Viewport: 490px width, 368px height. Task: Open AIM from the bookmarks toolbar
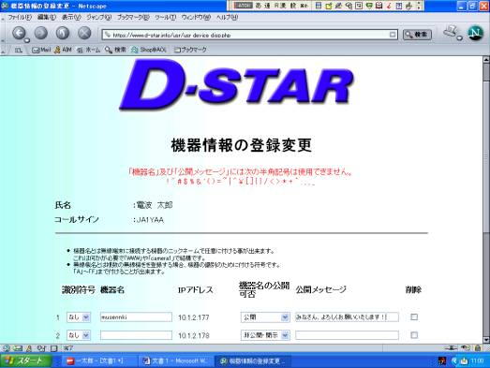[63, 50]
